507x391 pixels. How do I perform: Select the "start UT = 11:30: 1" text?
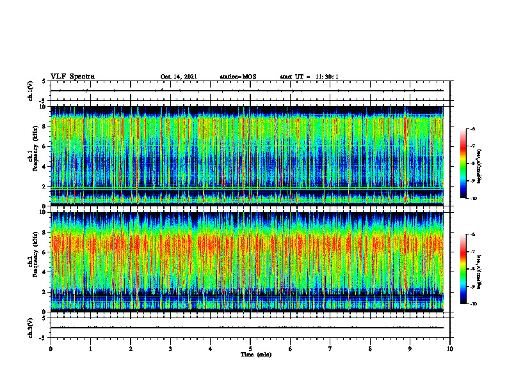[309, 77]
